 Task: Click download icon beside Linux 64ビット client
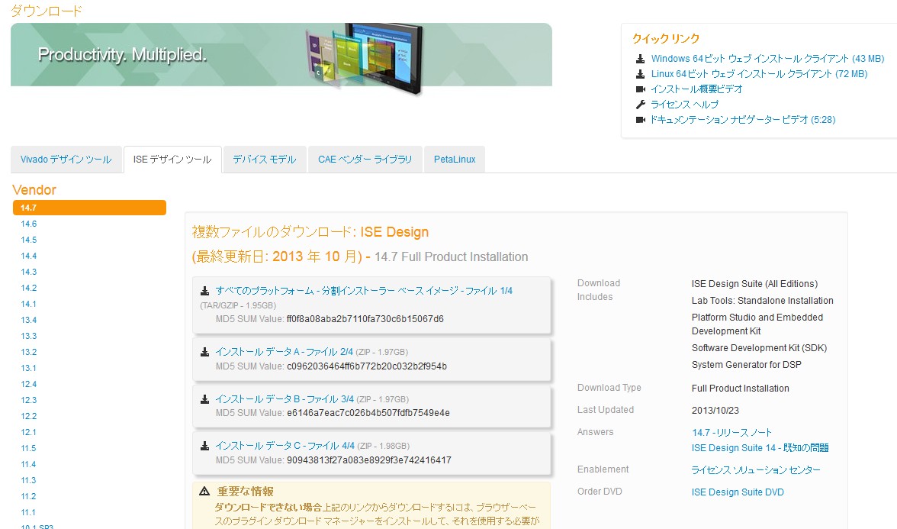pos(640,74)
